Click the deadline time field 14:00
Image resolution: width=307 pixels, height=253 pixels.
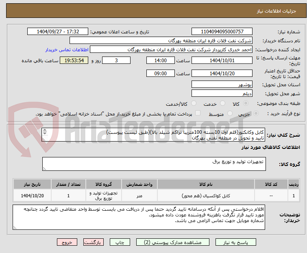(x=160, y=60)
